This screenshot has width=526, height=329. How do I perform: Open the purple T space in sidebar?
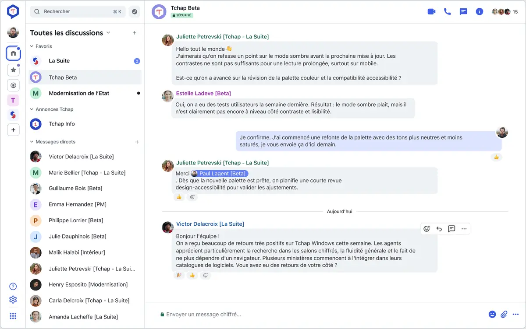point(13,101)
